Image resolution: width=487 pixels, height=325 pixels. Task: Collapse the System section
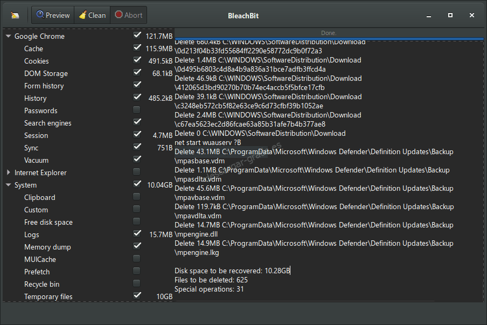[8, 185]
